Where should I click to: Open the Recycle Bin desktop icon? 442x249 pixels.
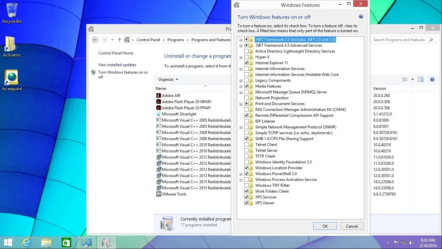[x=12, y=13]
